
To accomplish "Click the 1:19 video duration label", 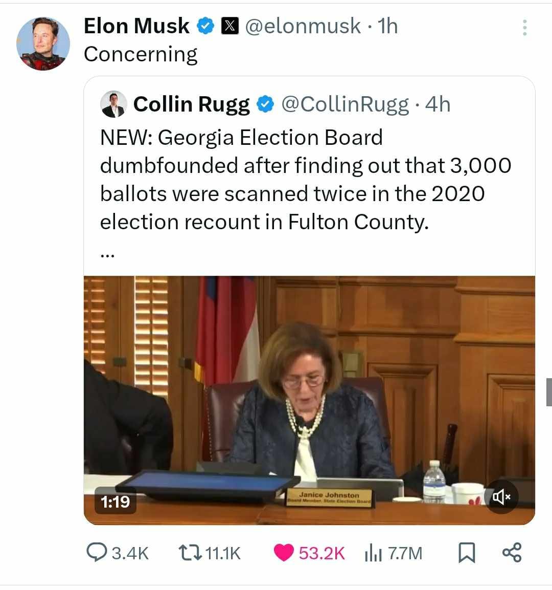I will (x=115, y=502).
